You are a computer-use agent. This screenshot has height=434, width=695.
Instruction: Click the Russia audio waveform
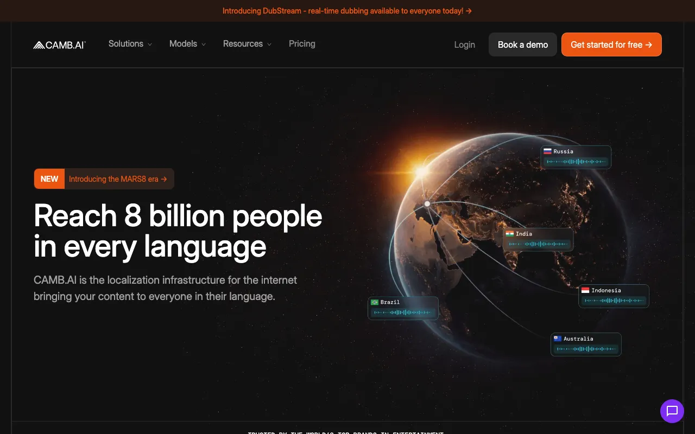(x=576, y=162)
